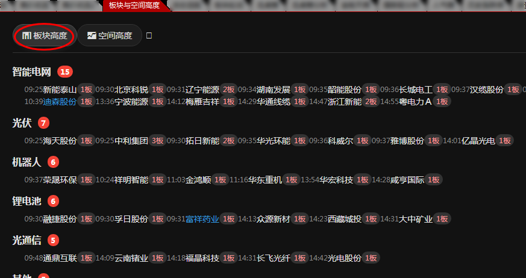Select stock 新能泰山
The height and width of the screenshot is (278, 526).
click(x=60, y=90)
